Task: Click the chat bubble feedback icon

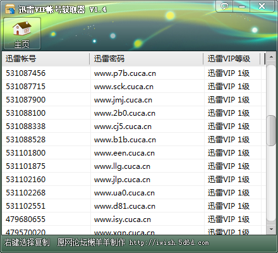Action: (x=224, y=6)
